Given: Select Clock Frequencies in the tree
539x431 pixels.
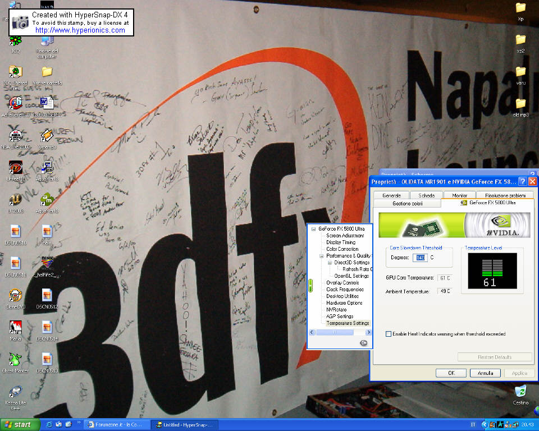Looking at the screenshot, I should pyautogui.click(x=345, y=290).
